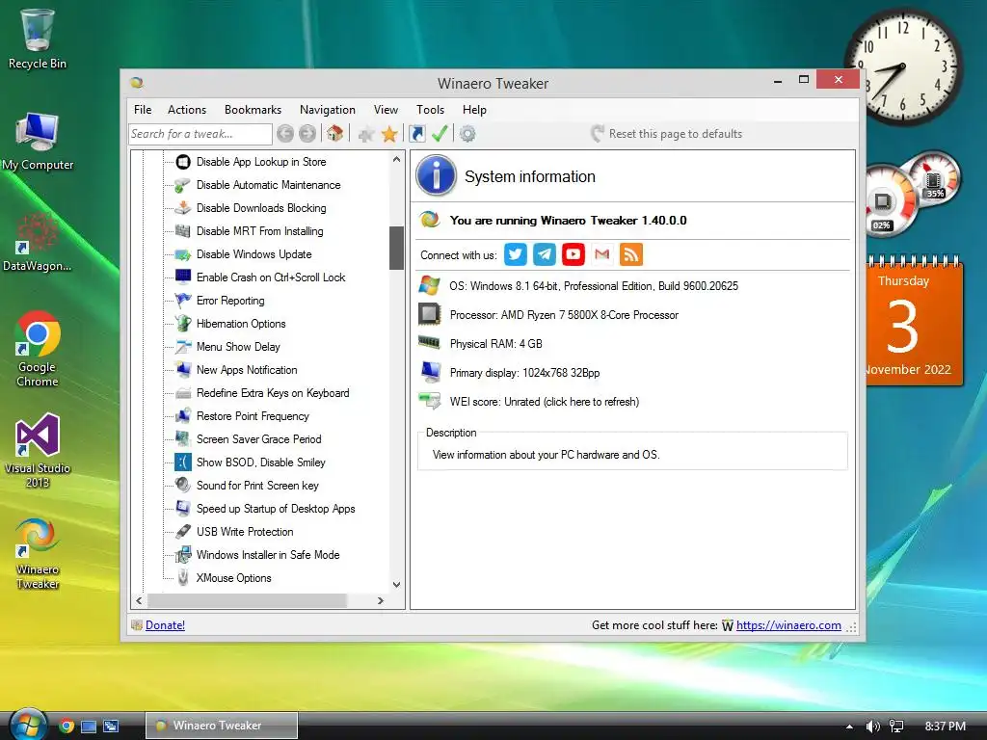Select Disable Automatic Maintenance tweak
Image resolution: width=987 pixels, height=740 pixels.
click(268, 185)
